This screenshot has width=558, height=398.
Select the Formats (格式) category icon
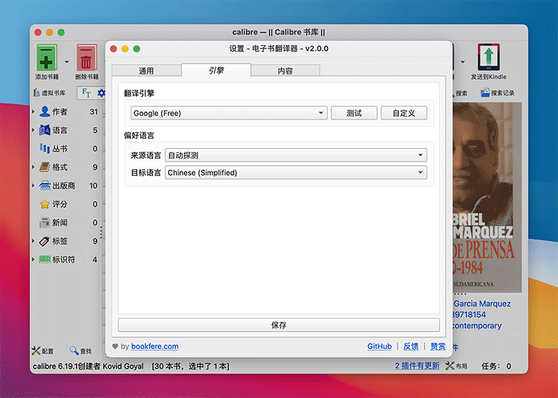click(x=45, y=167)
